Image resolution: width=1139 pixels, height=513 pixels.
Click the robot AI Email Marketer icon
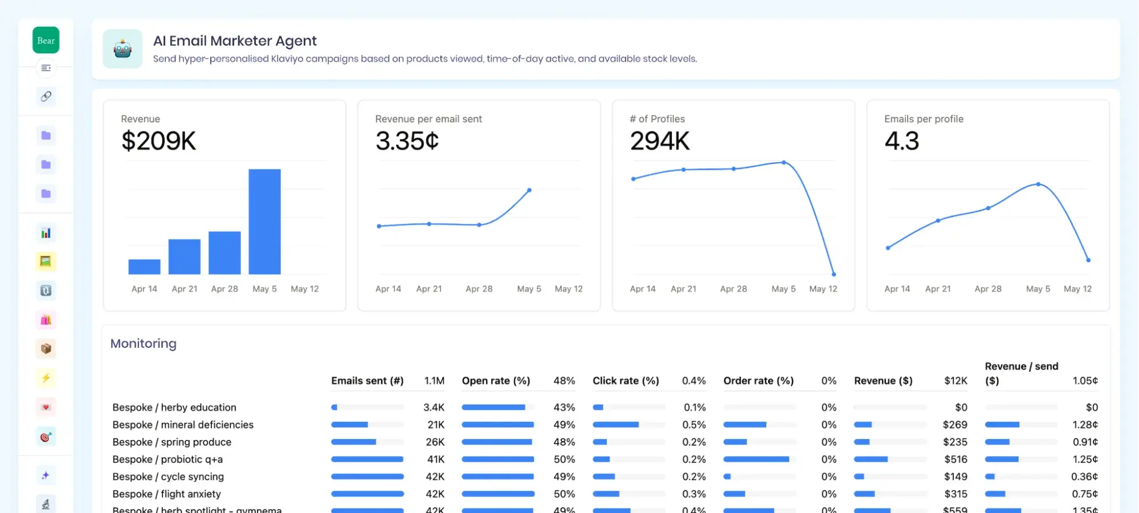(x=123, y=49)
